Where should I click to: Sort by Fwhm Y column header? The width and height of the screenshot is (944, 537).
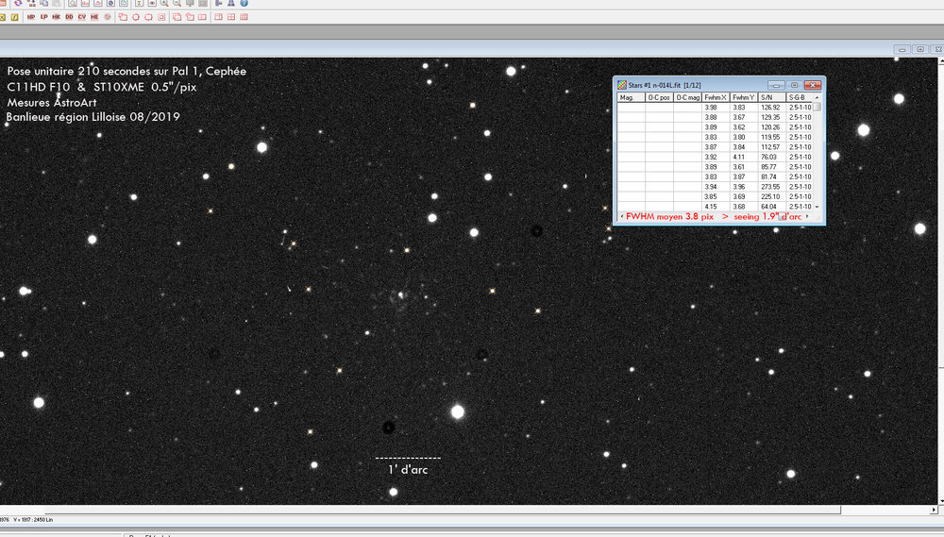[744, 97]
